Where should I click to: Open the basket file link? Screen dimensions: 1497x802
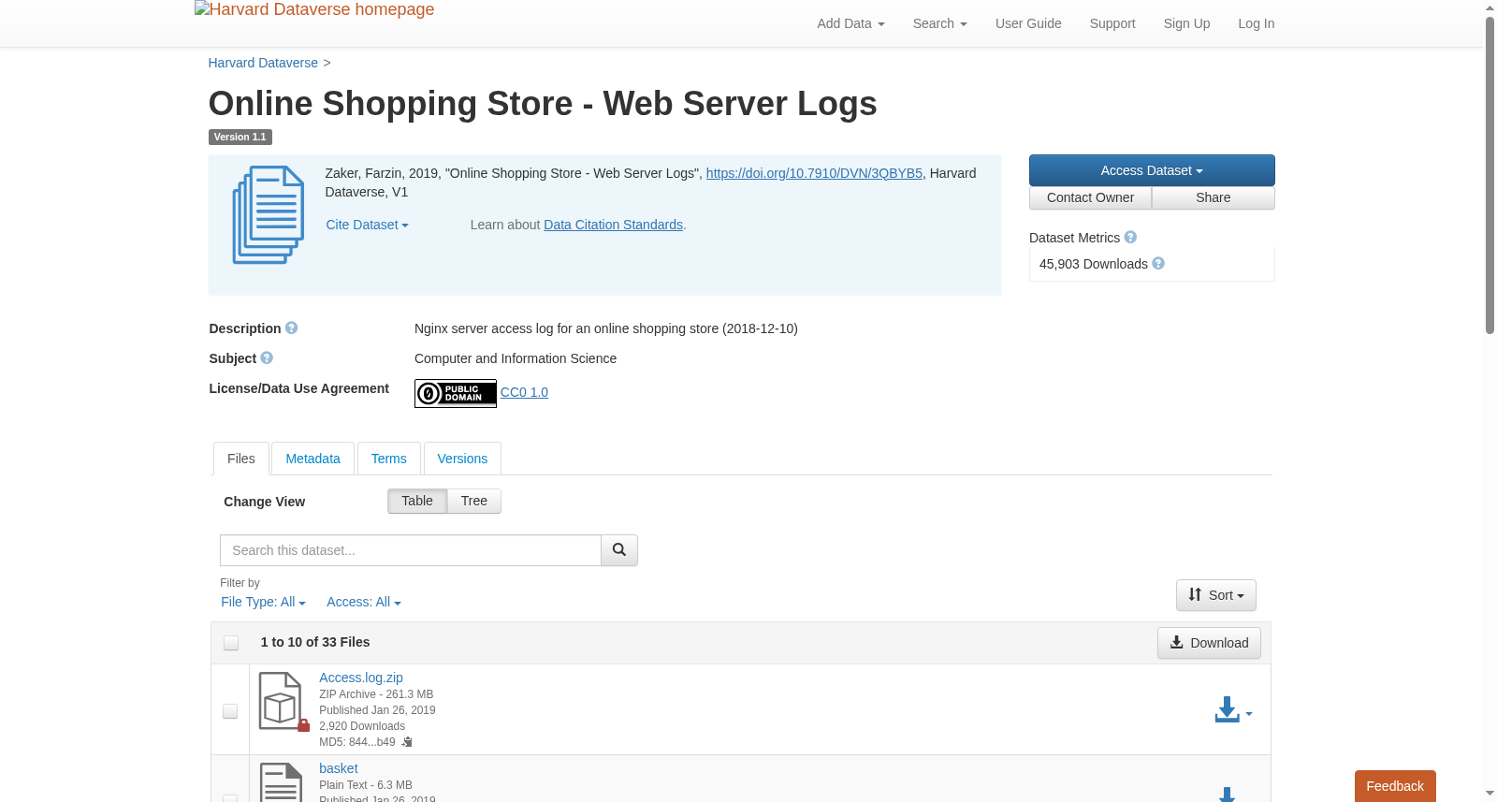(339, 768)
